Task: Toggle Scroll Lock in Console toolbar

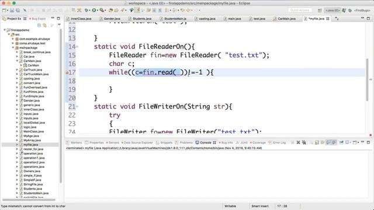Action: pos(317,142)
